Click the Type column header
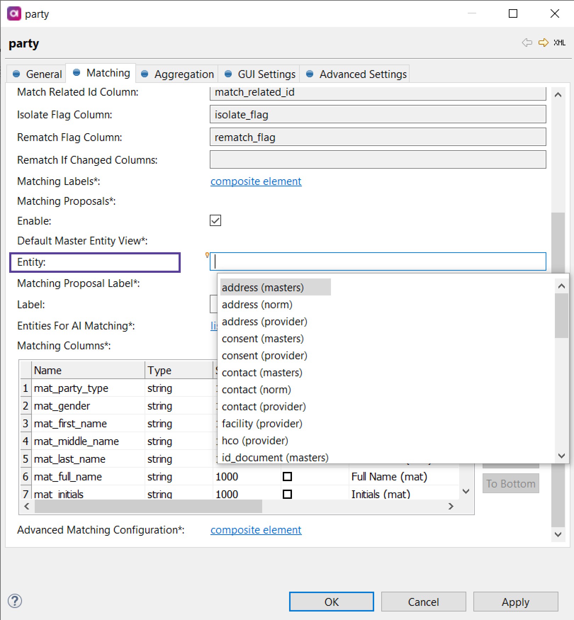 click(x=179, y=370)
